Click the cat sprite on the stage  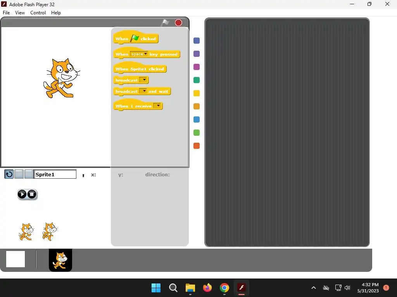click(62, 78)
